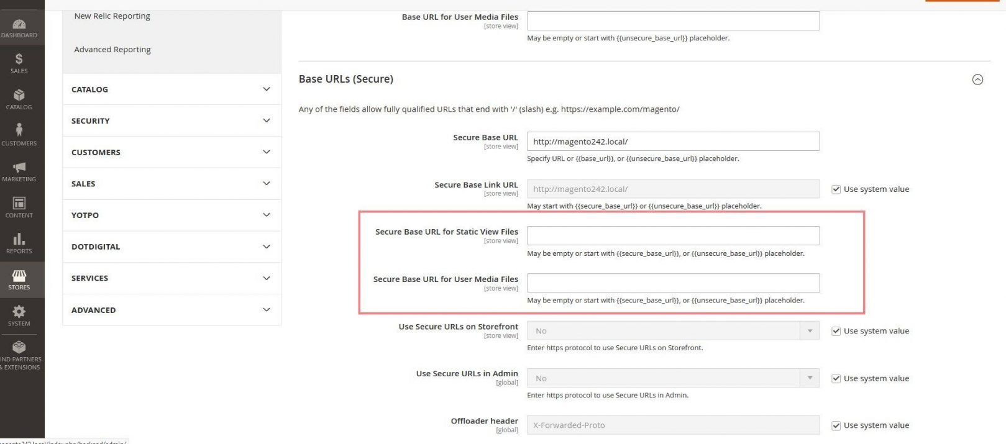The height and width of the screenshot is (444, 1006).
Task: Open the Sales dollar icon menu
Action: click(19, 63)
